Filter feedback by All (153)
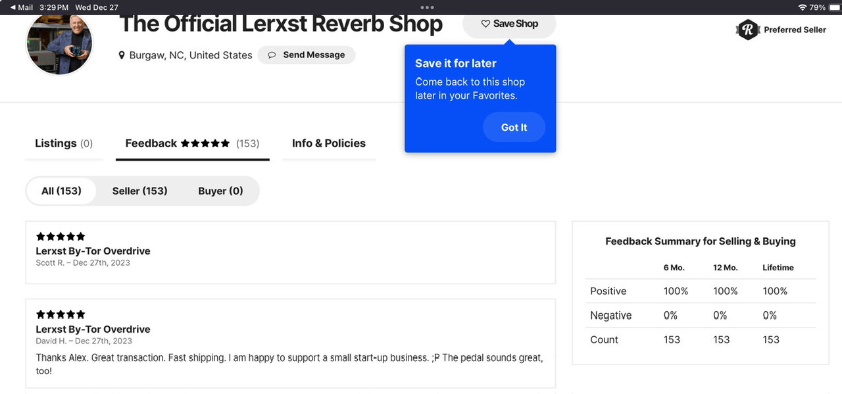 61,191
